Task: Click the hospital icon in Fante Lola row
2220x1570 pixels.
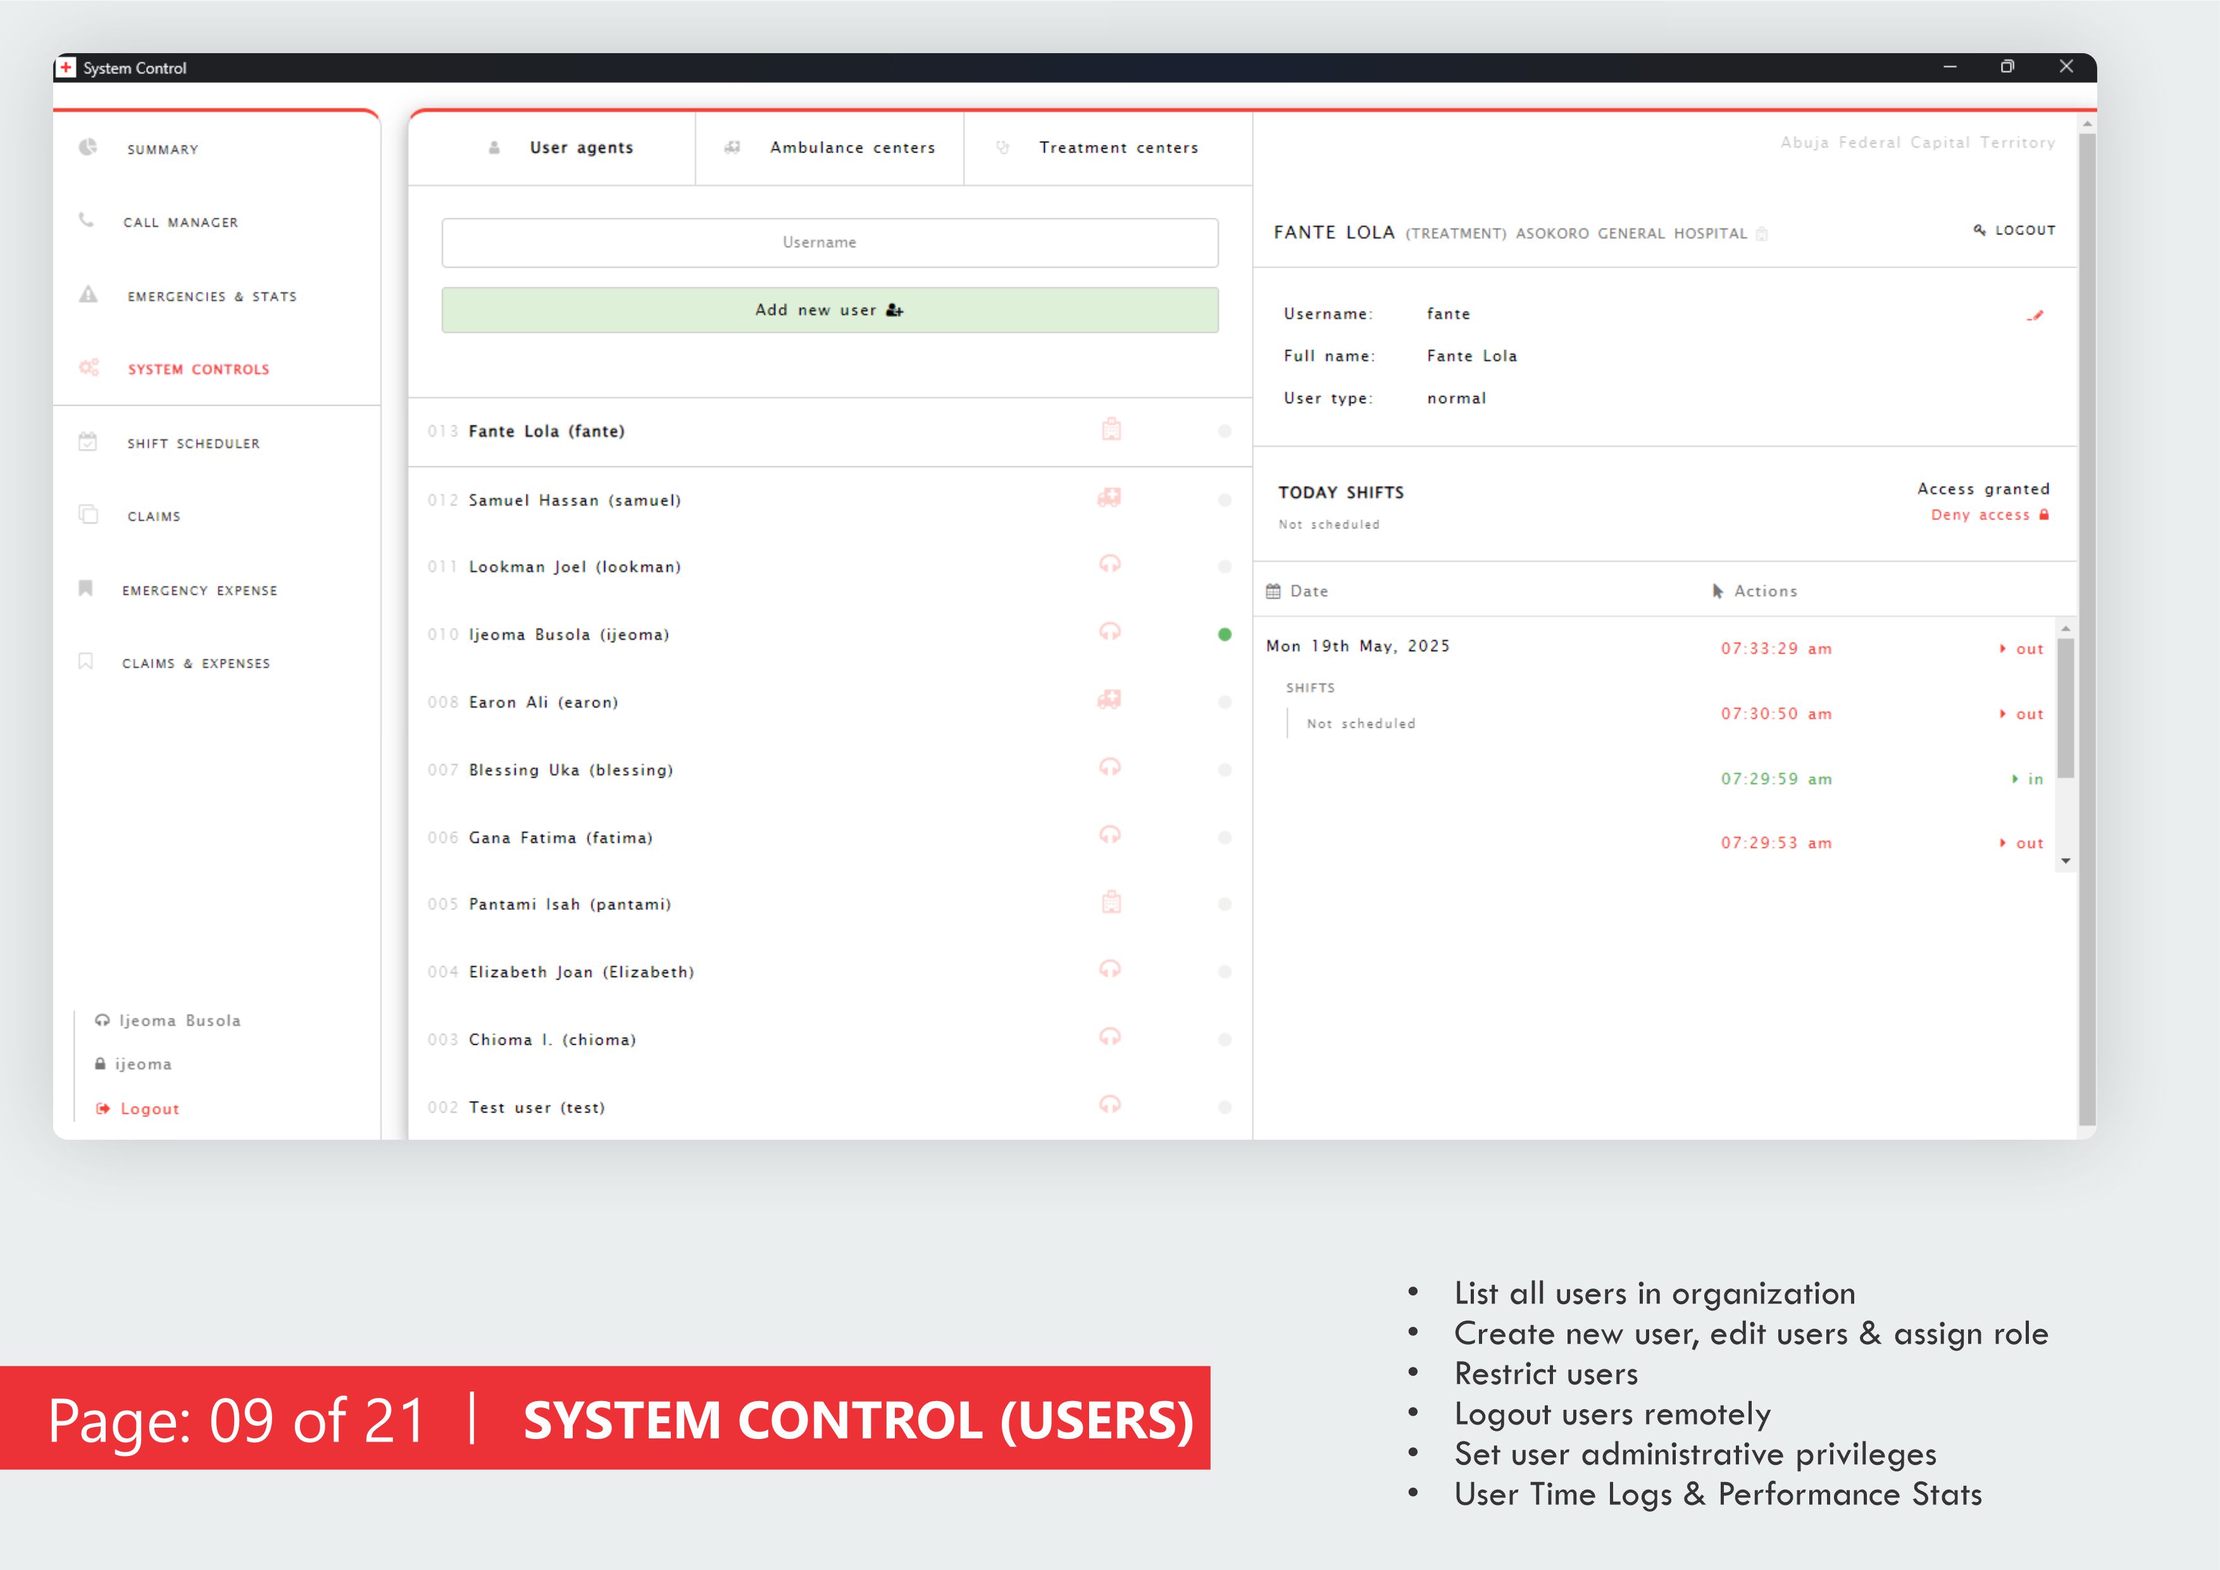Action: 1112,429
